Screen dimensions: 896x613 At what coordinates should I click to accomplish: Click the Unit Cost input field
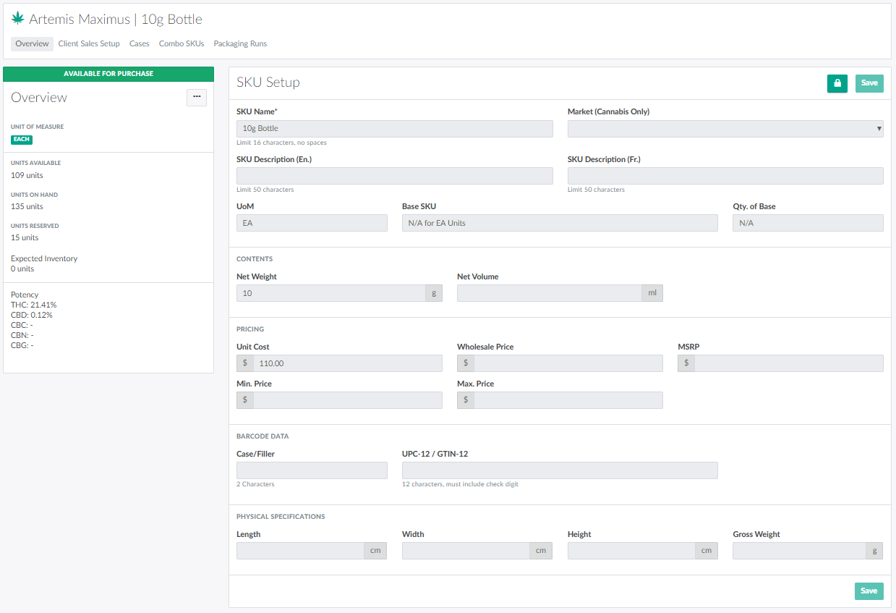[346, 363]
